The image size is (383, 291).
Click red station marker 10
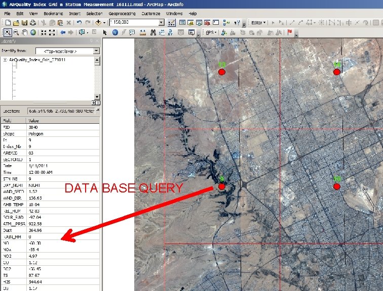[x=336, y=186]
